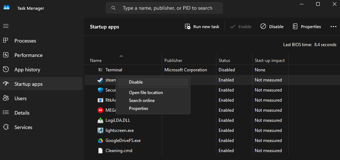Screen dimensions: 340x160
Task: Click the MEGA startup app icon
Action: pos(100,110)
